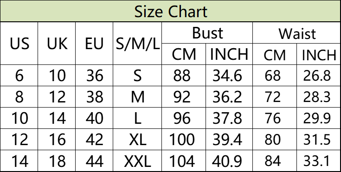Click the Size Chart title header
341x172 pixels.
tap(171, 11)
